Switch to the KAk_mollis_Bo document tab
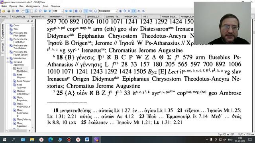Screen dimensions: 255x143 pos(20,17)
